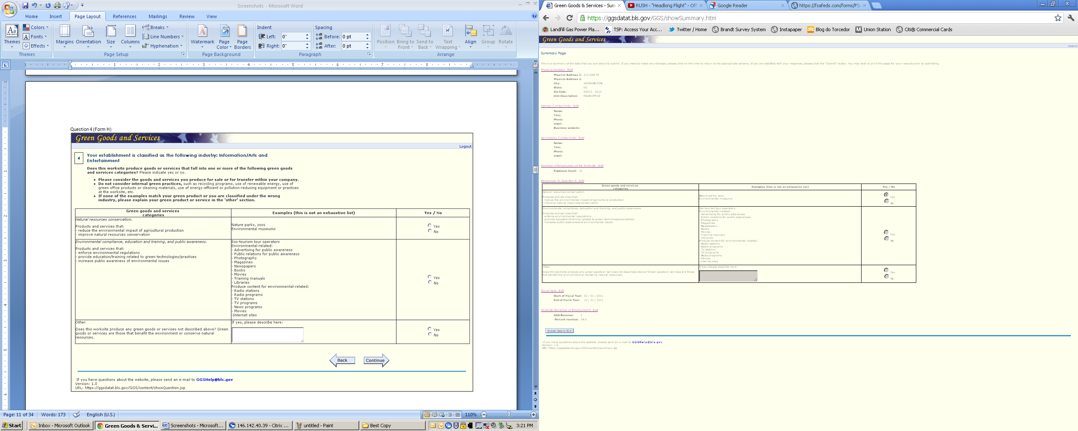Select Yes for Other category in summary
The height and width of the screenshot is (431, 1078).
[x=886, y=270]
